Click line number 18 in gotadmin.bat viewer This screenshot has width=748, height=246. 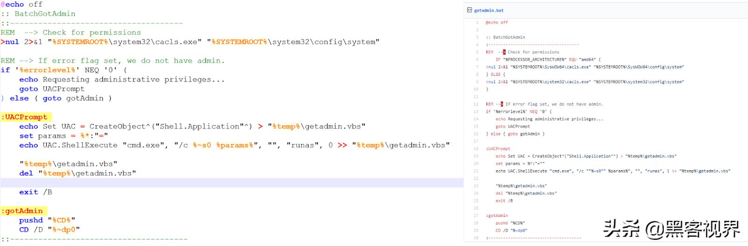(x=476, y=149)
